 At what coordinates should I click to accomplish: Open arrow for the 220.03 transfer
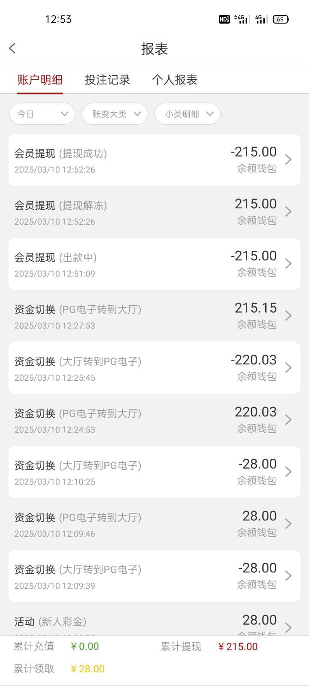click(288, 420)
